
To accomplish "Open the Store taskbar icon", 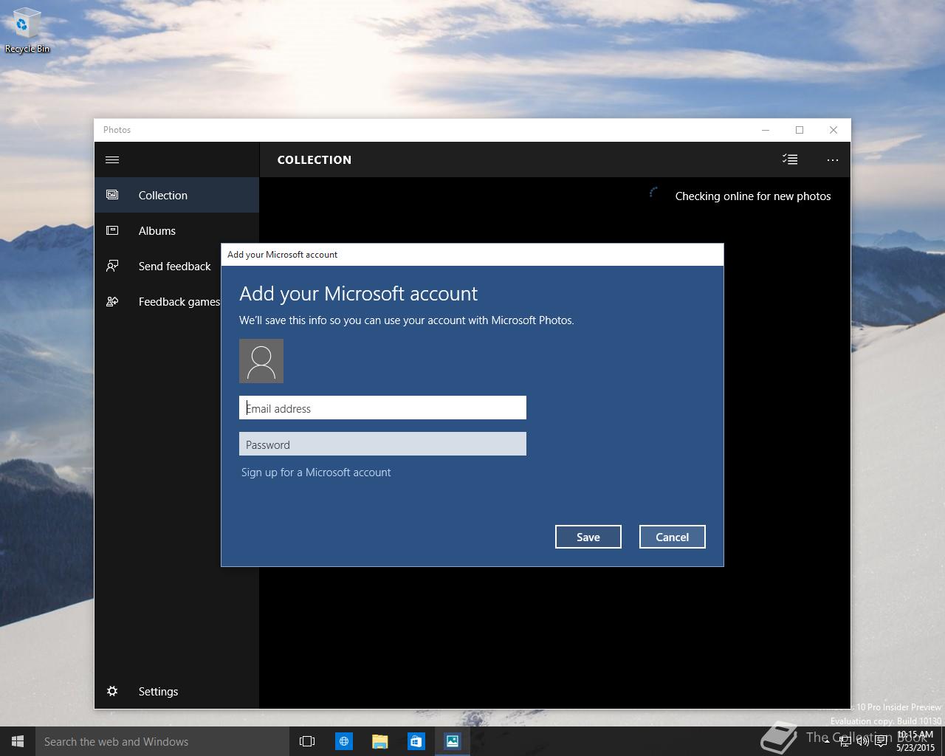I will [x=416, y=741].
